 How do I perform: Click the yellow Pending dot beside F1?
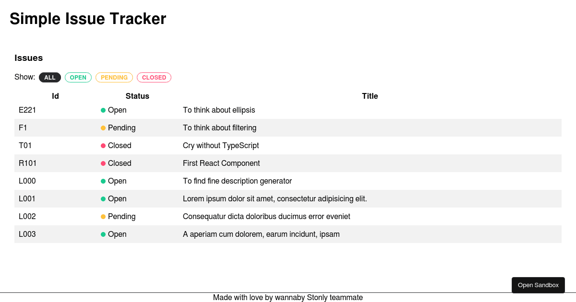click(x=103, y=128)
